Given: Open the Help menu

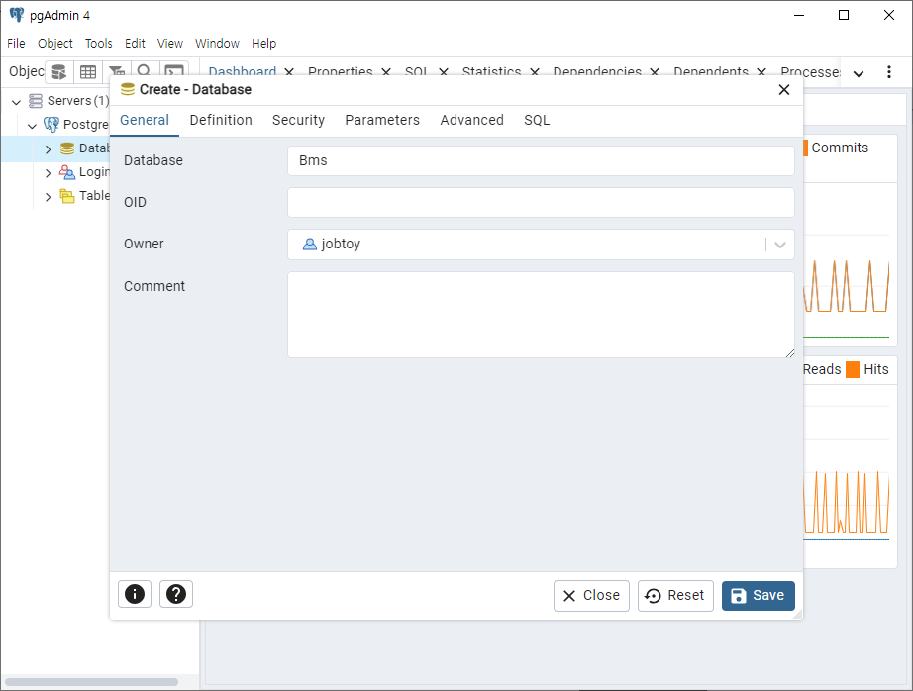Looking at the screenshot, I should coord(263,44).
